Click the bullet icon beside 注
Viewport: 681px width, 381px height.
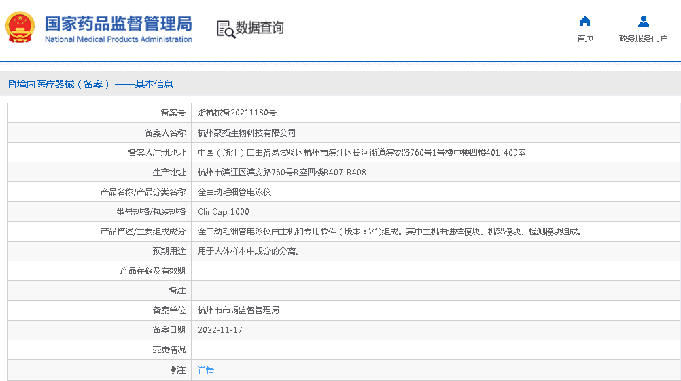tap(173, 370)
